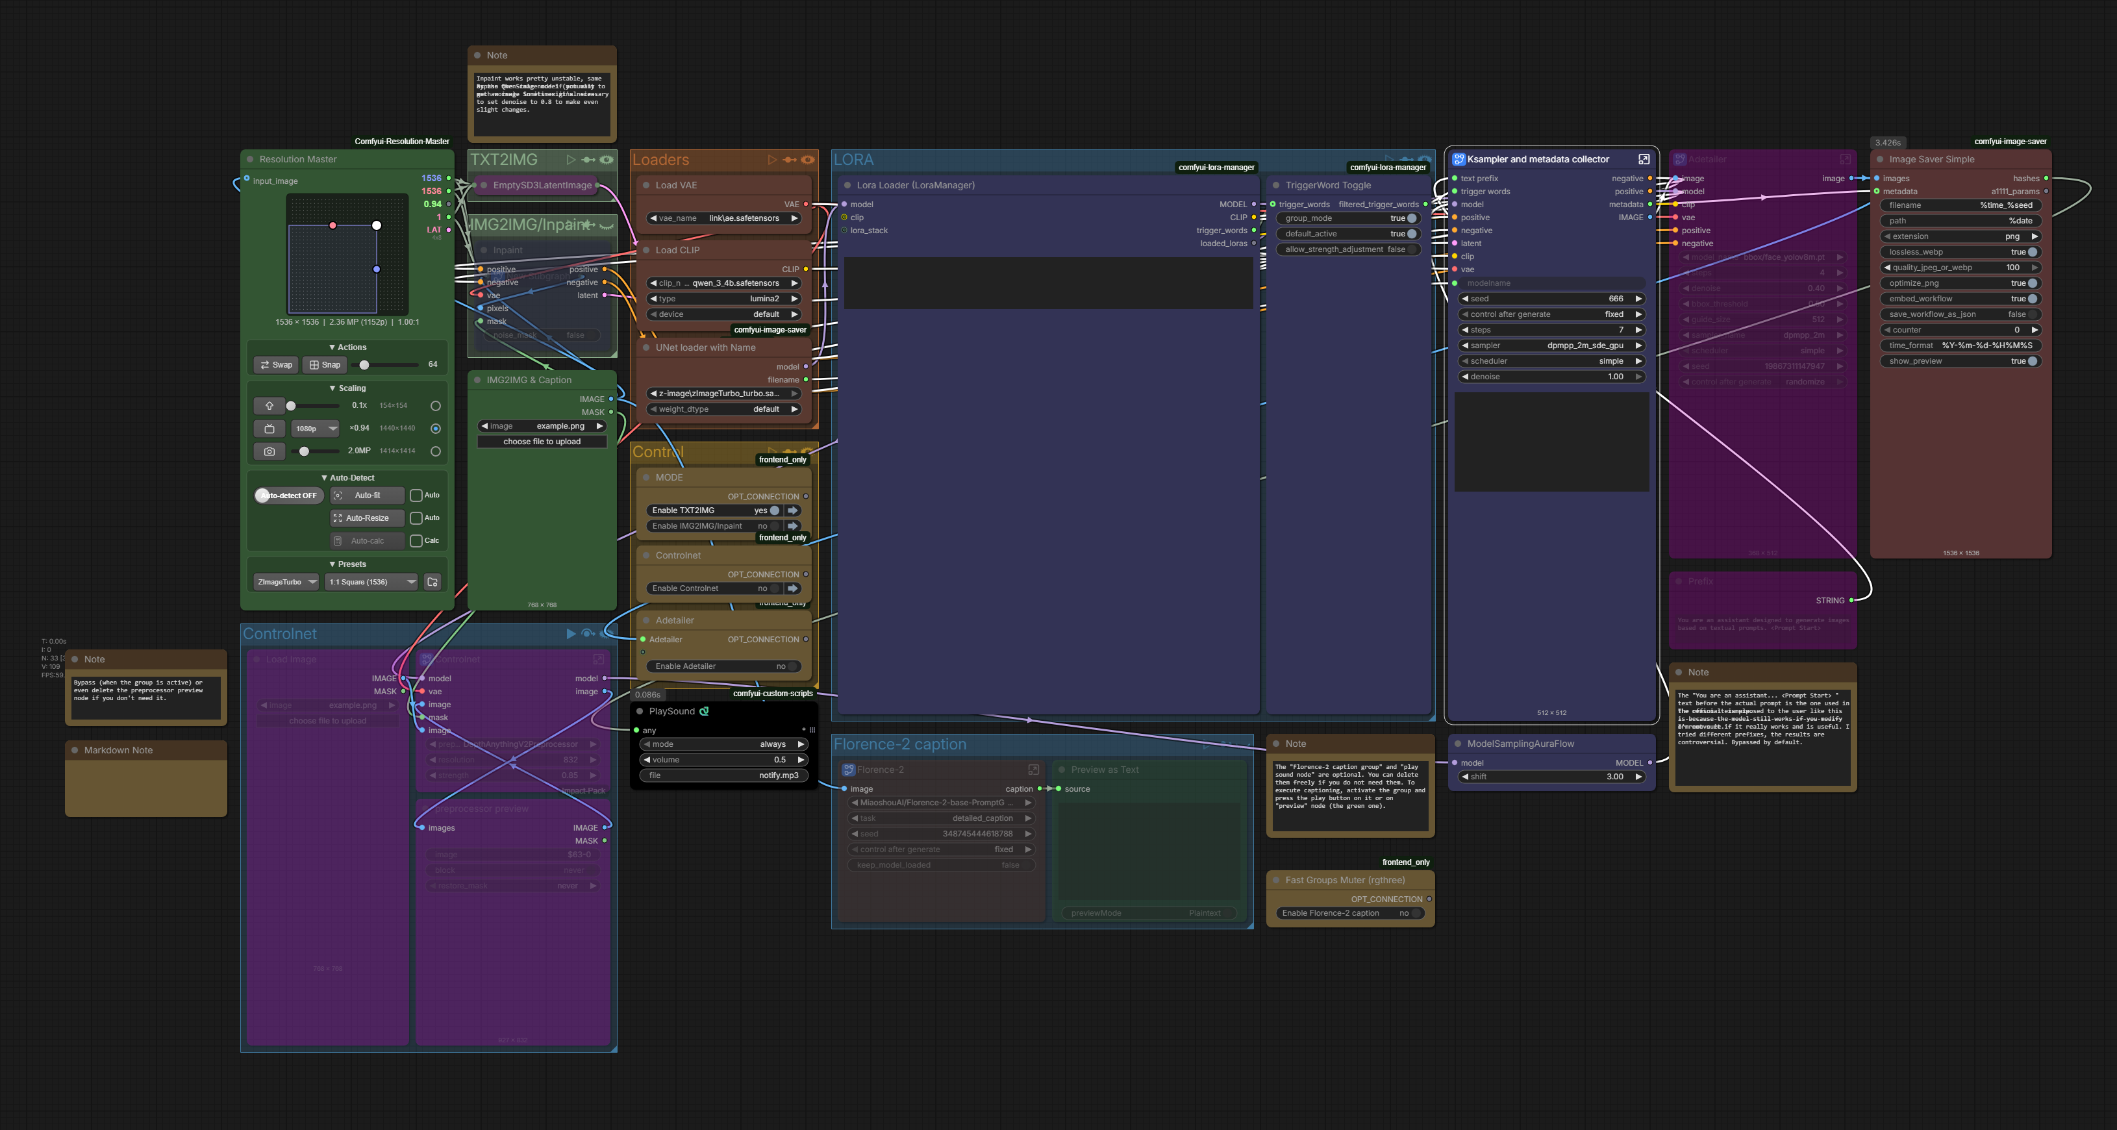The height and width of the screenshot is (1130, 2117).
Task: Toggle the Enable Controlnet switch
Action: click(x=774, y=588)
